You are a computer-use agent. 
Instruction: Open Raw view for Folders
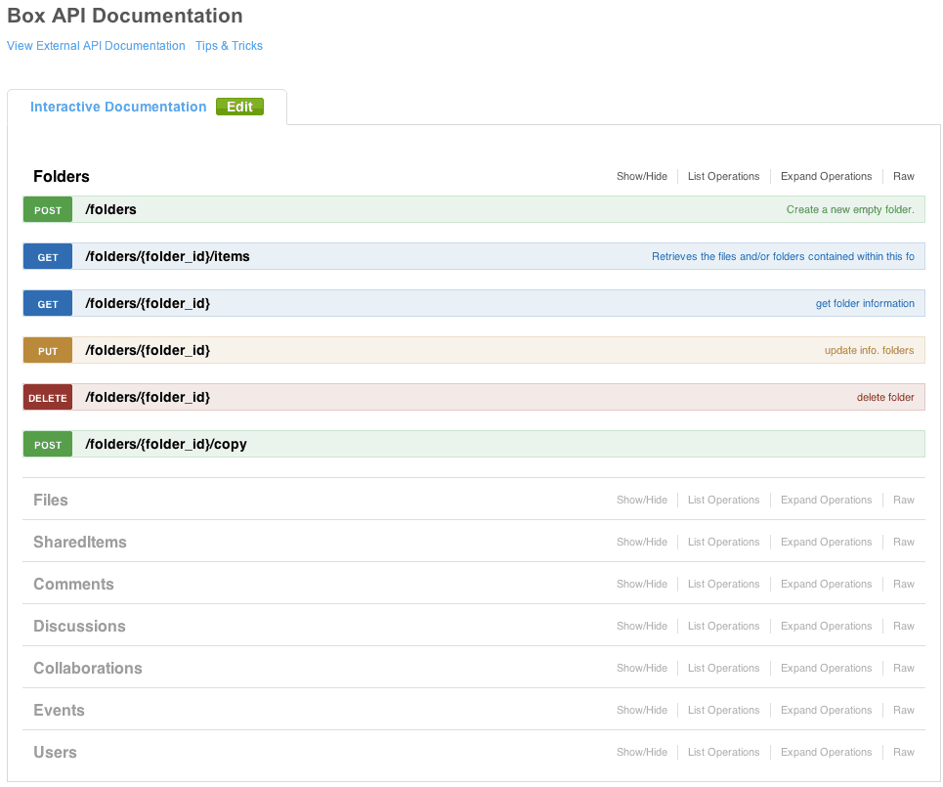point(903,176)
